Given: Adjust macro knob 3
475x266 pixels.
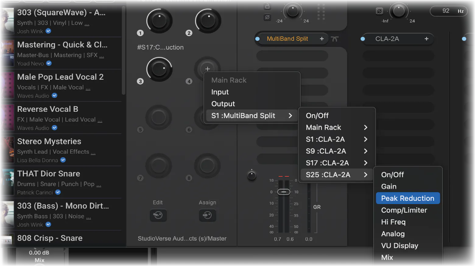Looking at the screenshot, I should (159, 69).
